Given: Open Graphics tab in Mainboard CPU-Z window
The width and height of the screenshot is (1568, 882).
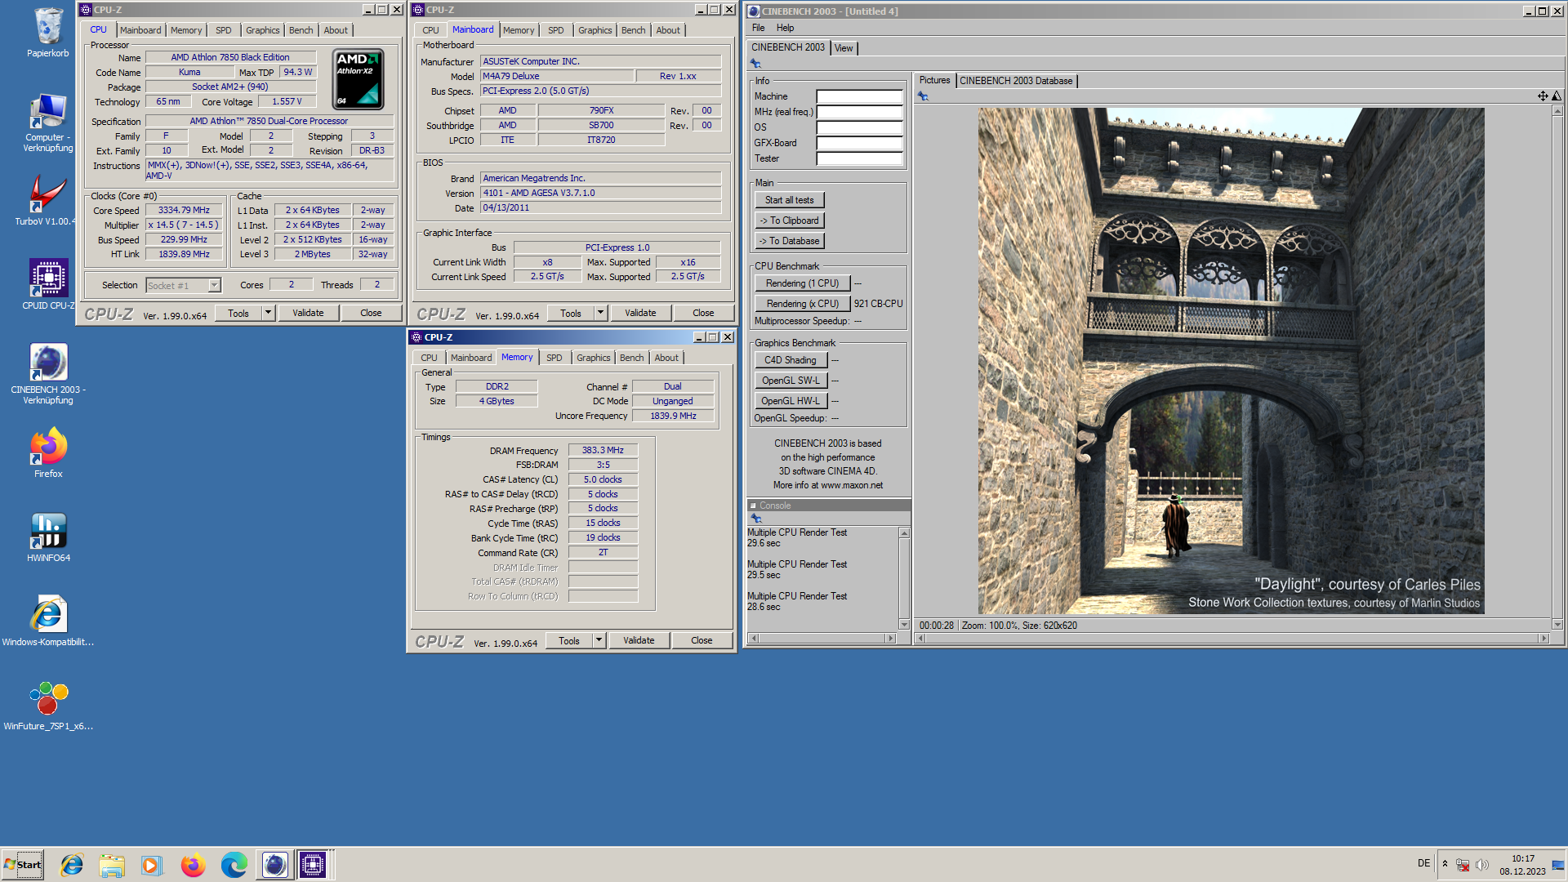Looking at the screenshot, I should click(x=595, y=30).
